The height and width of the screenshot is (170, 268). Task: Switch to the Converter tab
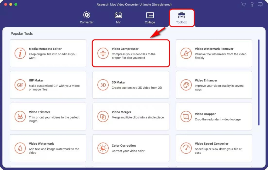pos(86,17)
